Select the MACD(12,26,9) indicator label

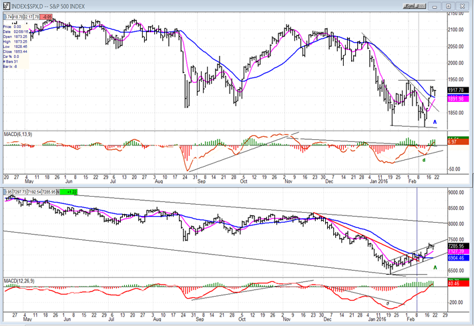[x=19, y=281]
